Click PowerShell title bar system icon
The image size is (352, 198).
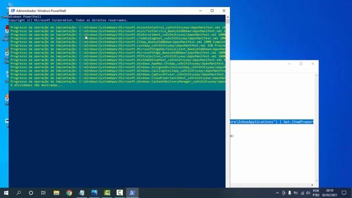point(13,11)
